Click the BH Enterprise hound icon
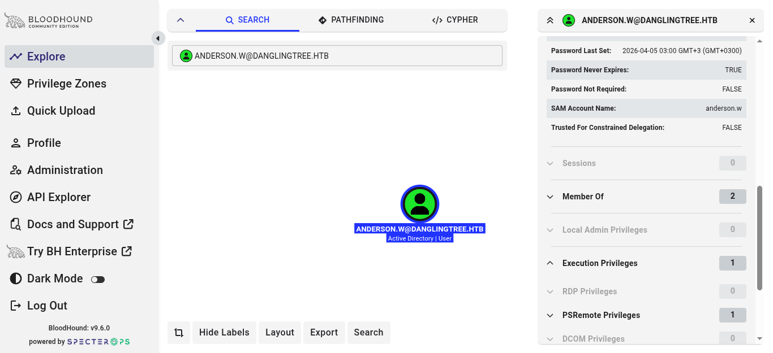Image resolution: width=773 pixels, height=353 pixels. 16,251
